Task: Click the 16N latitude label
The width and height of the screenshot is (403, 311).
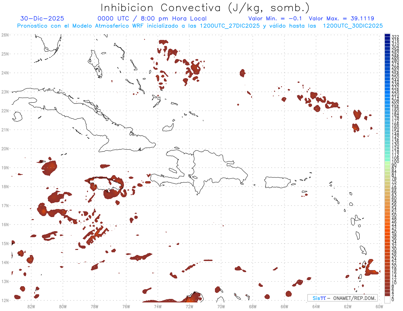Action: pos(5,224)
